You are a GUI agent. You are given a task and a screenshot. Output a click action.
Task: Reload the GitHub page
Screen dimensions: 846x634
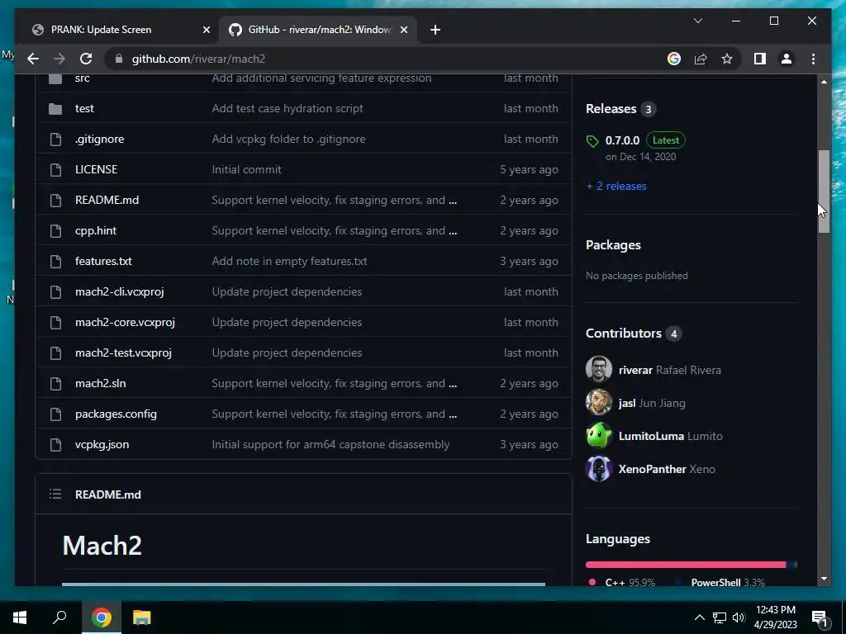point(86,59)
